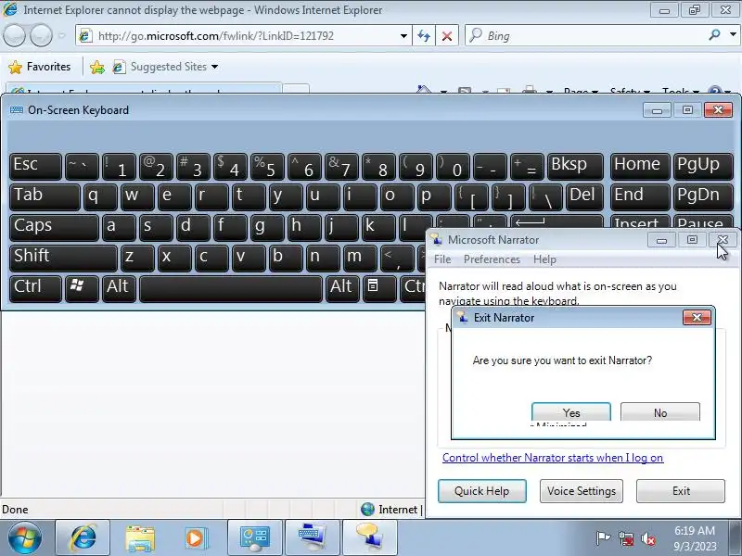Open the Favorites star button
Image resolution: width=742 pixels, height=556 pixels.
[x=40, y=67]
